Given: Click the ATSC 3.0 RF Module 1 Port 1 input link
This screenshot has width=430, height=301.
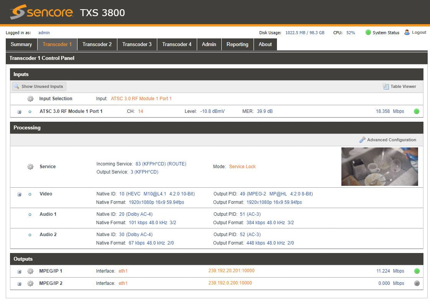Looking at the screenshot, I should [x=141, y=99].
